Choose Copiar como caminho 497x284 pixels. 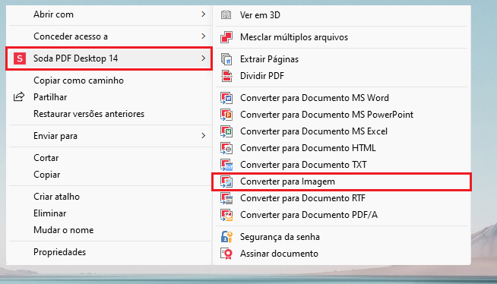pos(109,80)
